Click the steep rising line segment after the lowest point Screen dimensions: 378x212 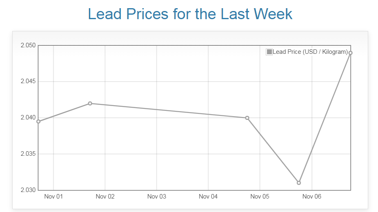point(325,118)
